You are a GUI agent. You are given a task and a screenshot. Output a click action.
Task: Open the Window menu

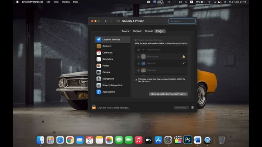66,2
